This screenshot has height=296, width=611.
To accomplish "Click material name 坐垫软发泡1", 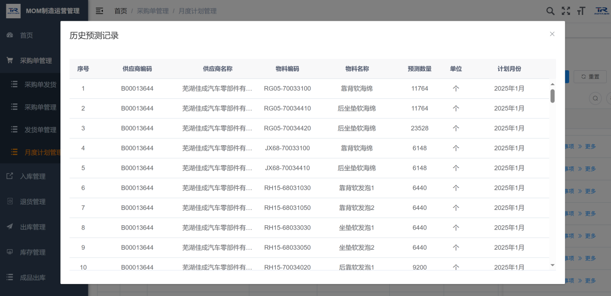I will click(357, 228).
